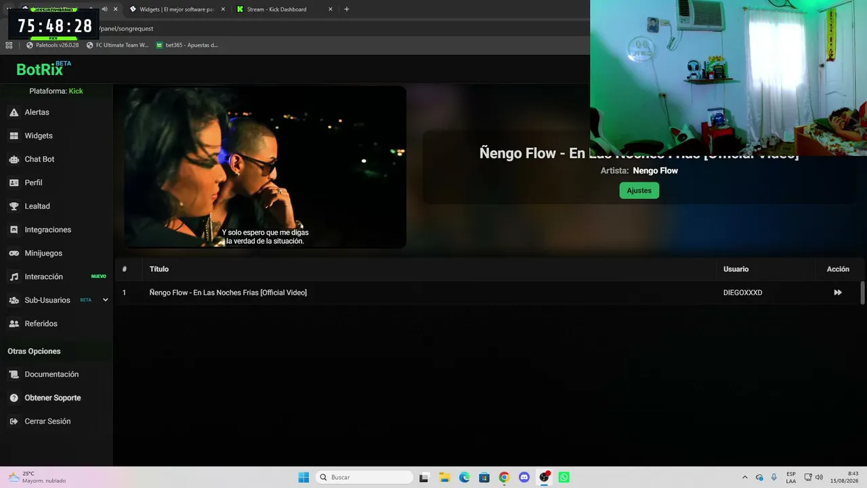Click the Interacción music note icon

point(14,277)
